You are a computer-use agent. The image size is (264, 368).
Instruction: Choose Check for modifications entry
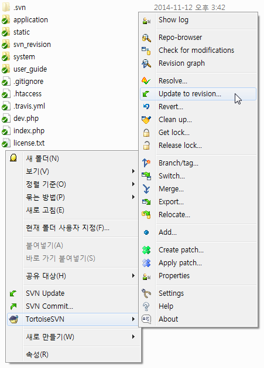[x=198, y=50]
